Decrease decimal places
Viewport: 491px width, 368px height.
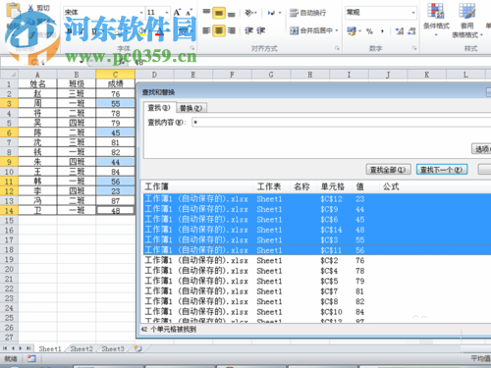click(x=411, y=31)
